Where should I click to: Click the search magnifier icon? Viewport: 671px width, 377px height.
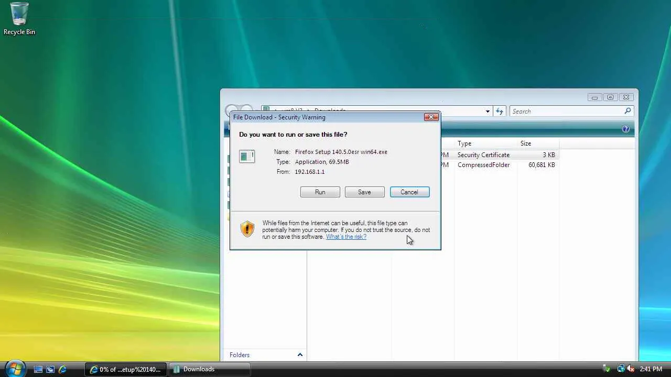point(627,111)
